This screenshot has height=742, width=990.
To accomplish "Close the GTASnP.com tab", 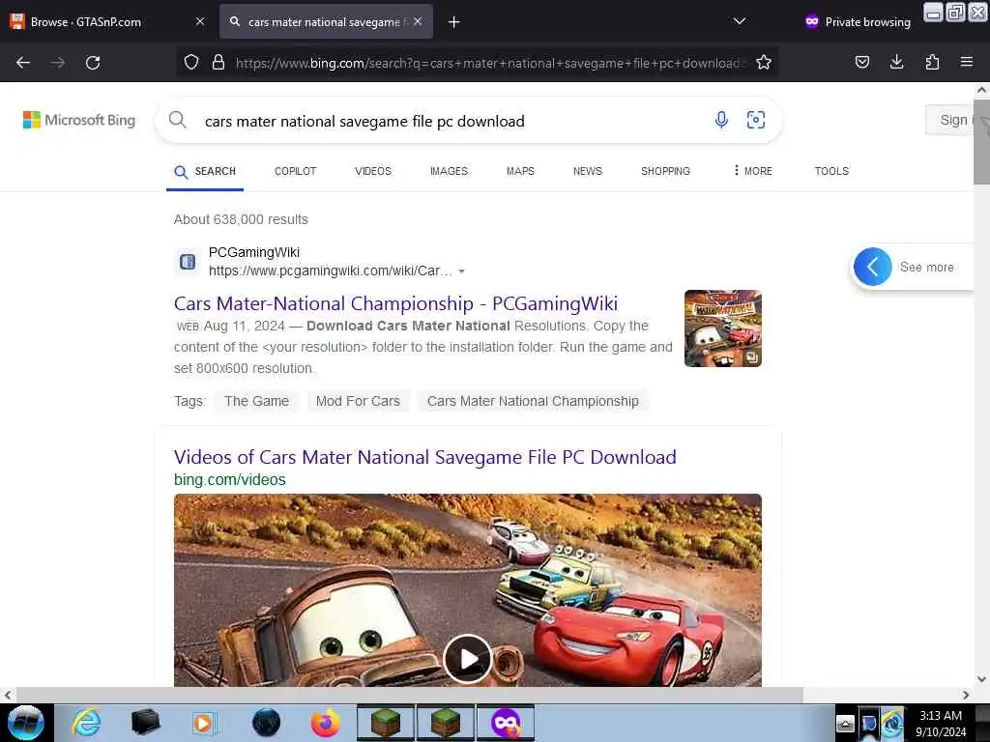I will pos(200,21).
